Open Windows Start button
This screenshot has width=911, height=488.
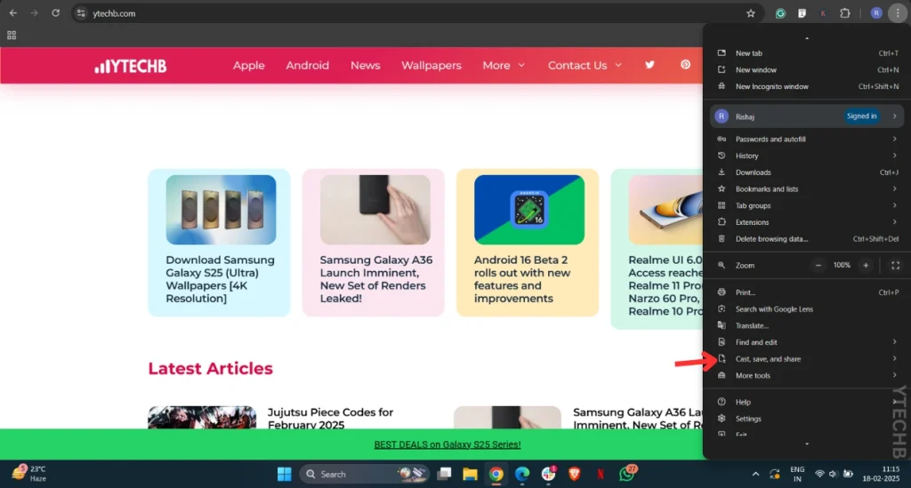[x=284, y=474]
